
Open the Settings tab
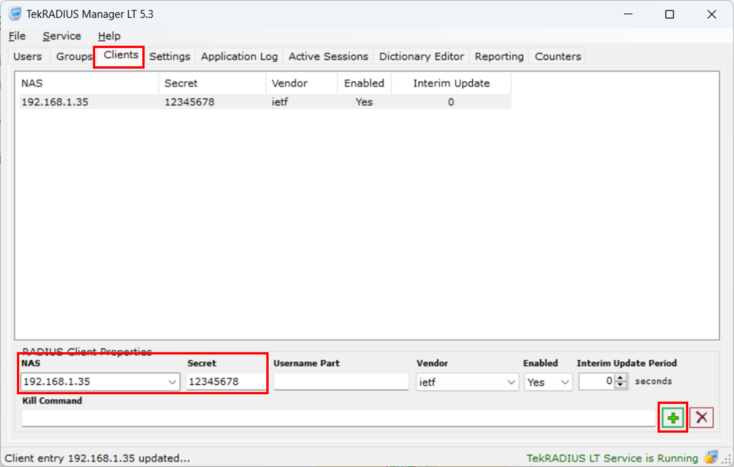(169, 56)
